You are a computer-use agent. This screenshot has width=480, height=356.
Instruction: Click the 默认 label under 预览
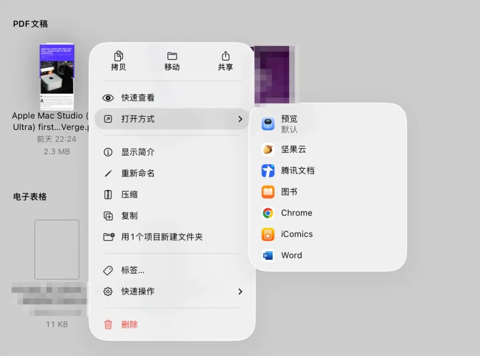(289, 129)
